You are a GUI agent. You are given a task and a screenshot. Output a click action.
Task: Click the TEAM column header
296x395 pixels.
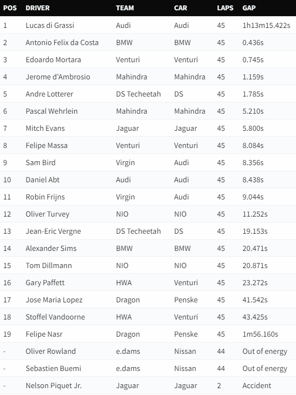coord(125,8)
